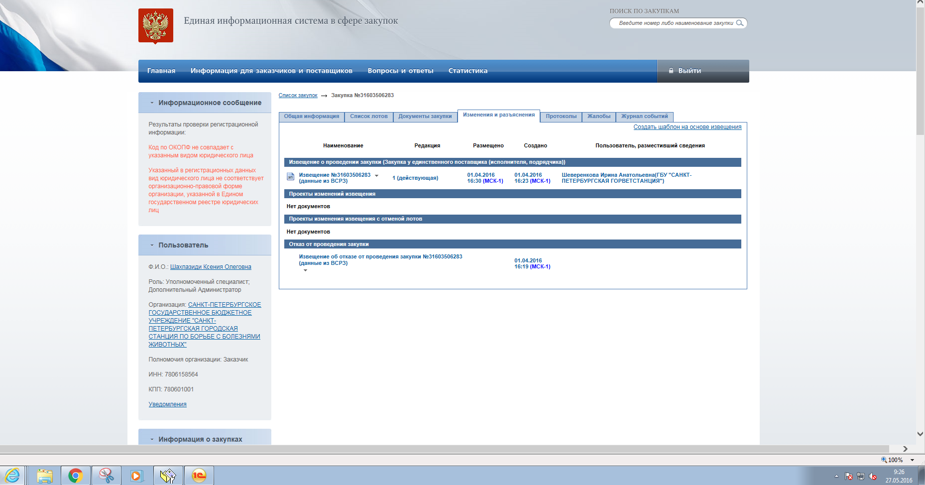Click the Создано date 01.04.2016 16:23
This screenshot has height=485, width=925.
click(x=532, y=178)
